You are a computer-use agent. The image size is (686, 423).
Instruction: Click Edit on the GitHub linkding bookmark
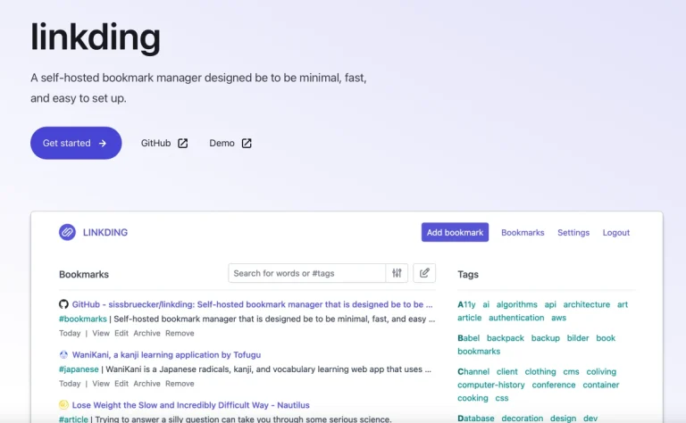click(121, 333)
